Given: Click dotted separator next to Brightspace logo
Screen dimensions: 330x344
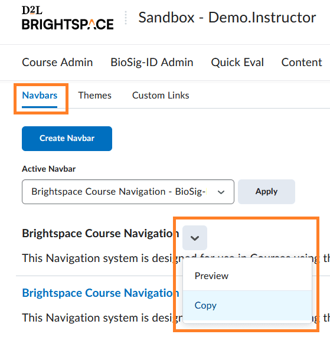Looking at the screenshot, I should point(126,18).
